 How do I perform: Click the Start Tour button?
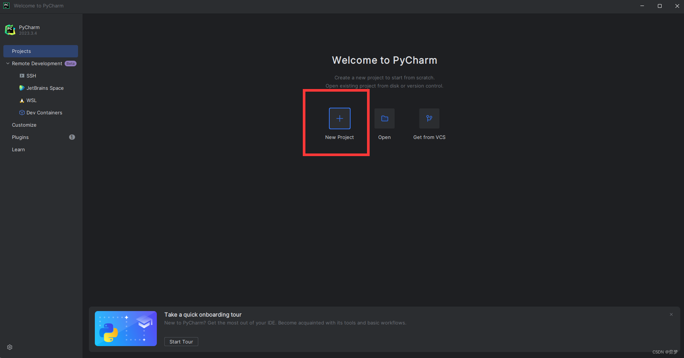point(181,342)
